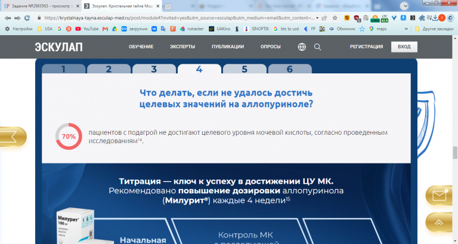
Task: Switch to module tab 6
Action: point(290,69)
